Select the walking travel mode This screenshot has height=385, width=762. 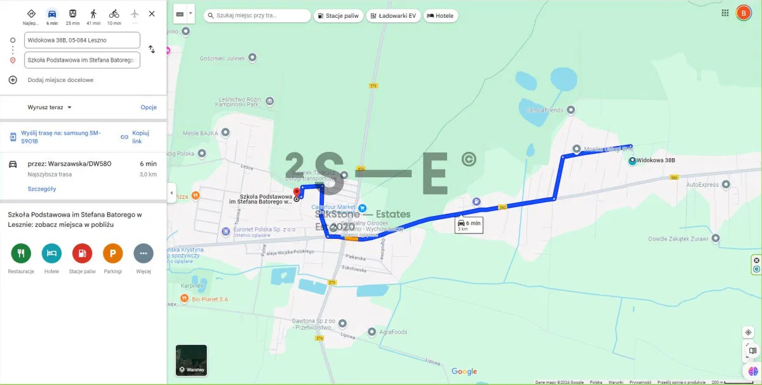tap(93, 16)
